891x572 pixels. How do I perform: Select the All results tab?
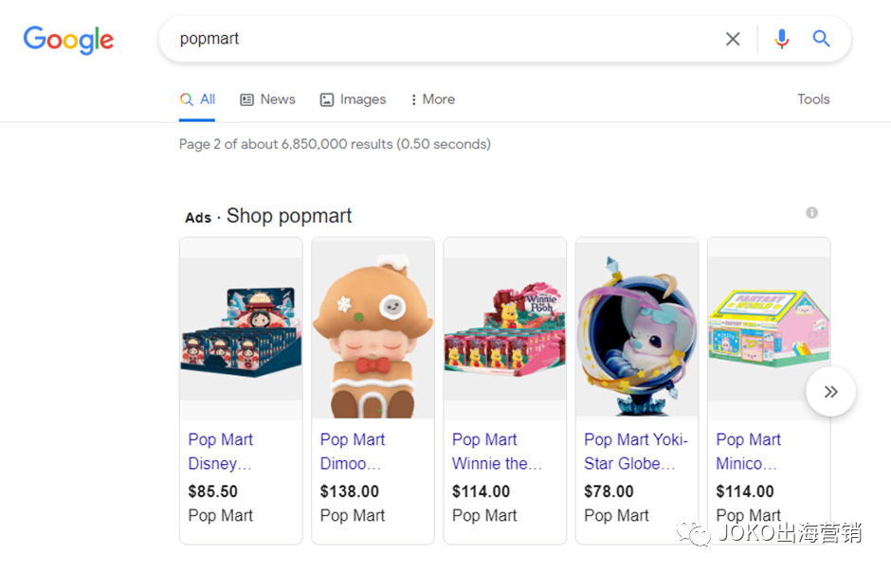click(198, 99)
